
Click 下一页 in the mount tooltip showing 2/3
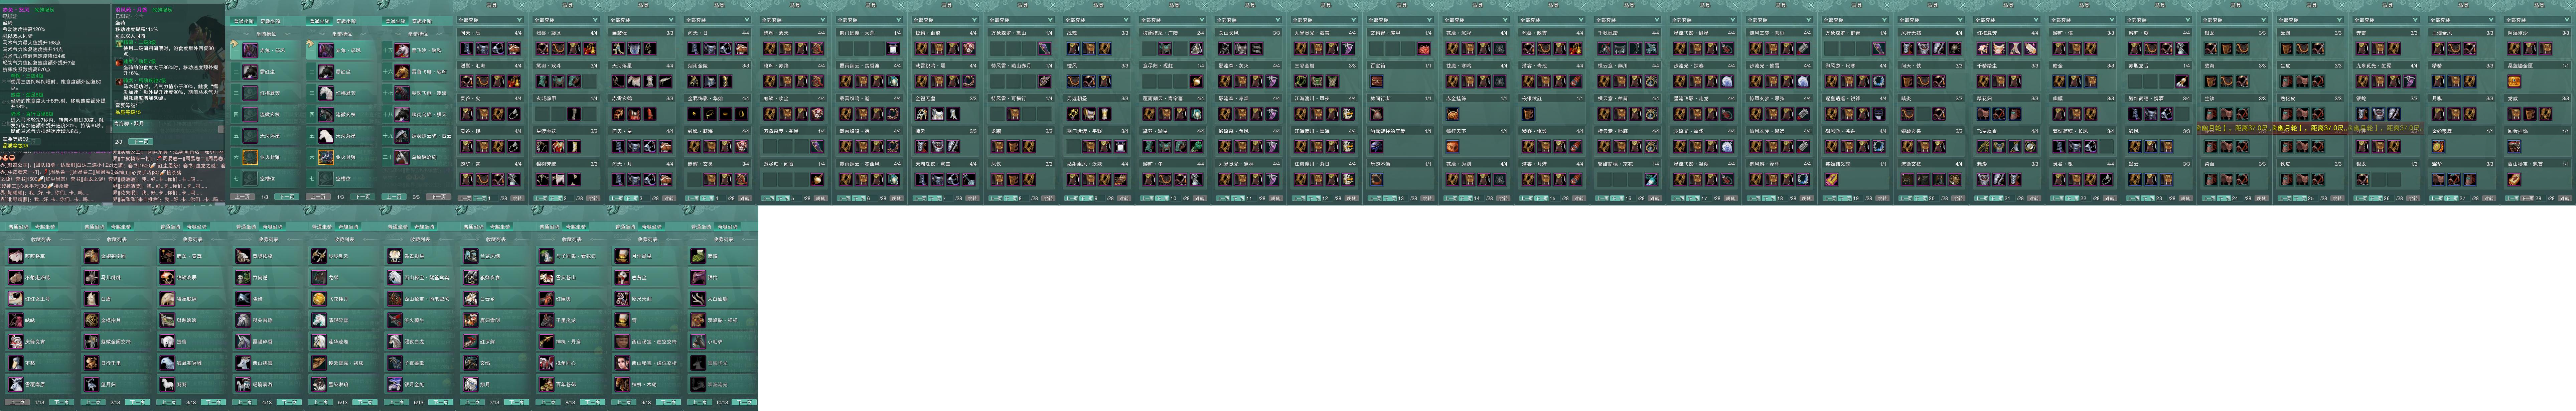141,142
